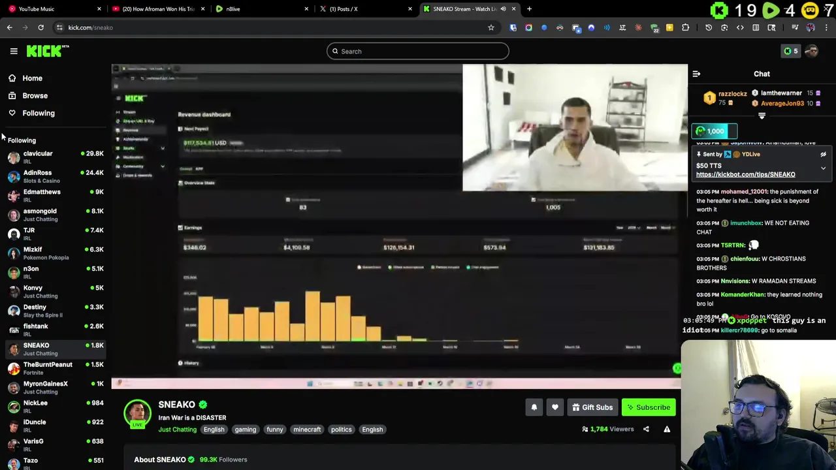Open Chrome three-dot menu
This screenshot has height=470, width=836.
(826, 27)
